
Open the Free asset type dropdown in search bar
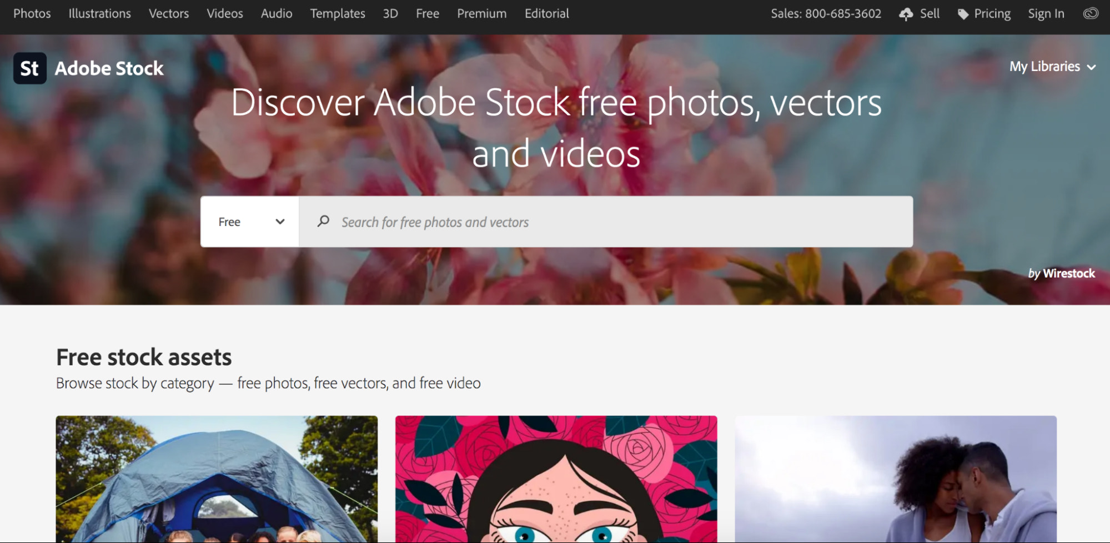point(249,221)
